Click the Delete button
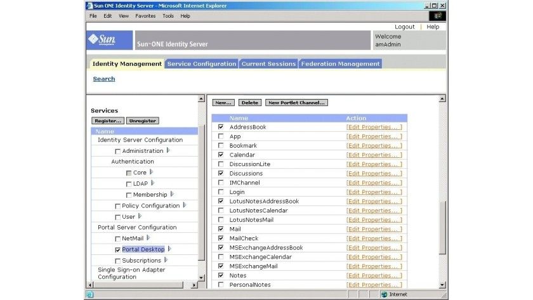The height and width of the screenshot is (300, 533). click(250, 103)
